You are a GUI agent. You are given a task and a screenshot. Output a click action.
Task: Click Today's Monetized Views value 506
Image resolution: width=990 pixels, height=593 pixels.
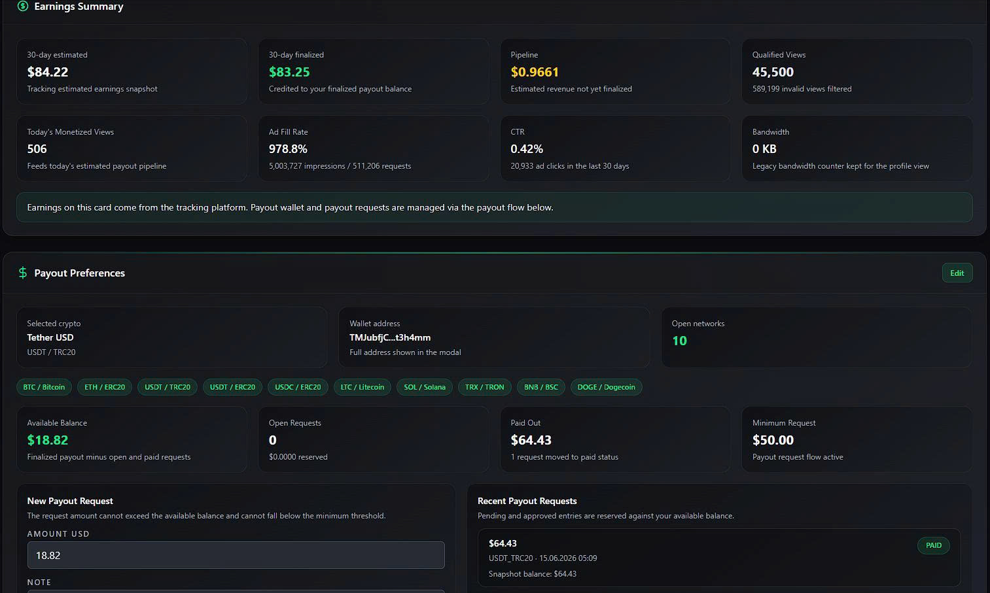click(37, 149)
